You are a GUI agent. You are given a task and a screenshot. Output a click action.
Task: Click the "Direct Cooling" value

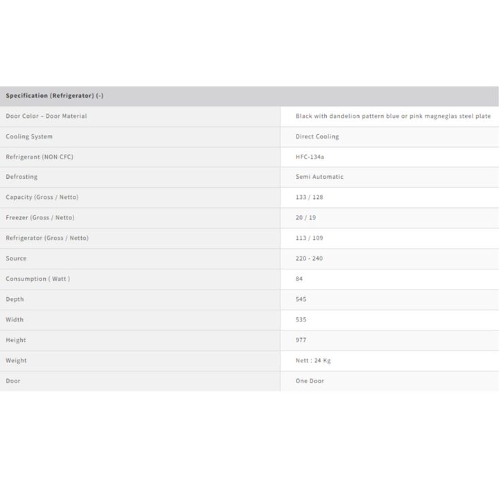(317, 136)
